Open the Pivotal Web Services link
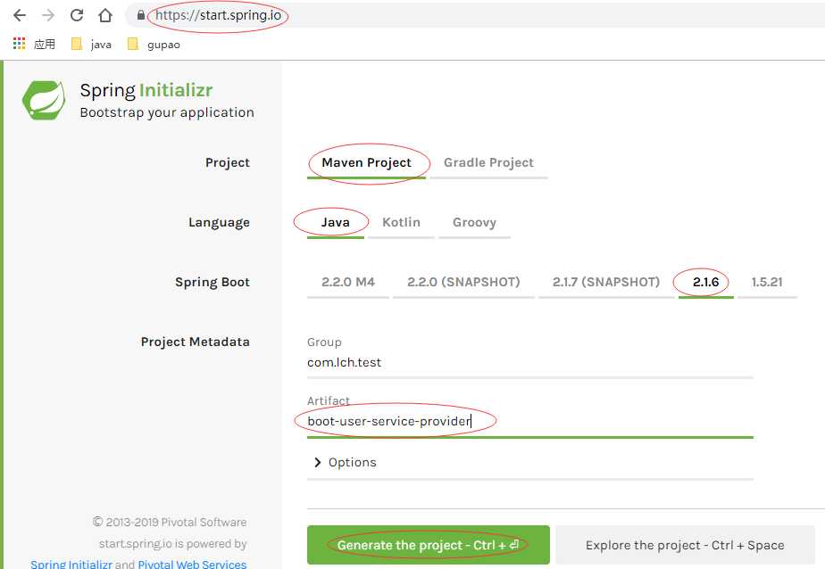 coord(192,564)
